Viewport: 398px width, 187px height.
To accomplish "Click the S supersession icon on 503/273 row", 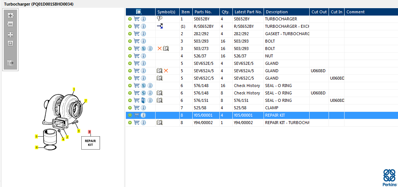I will tap(143, 49).
